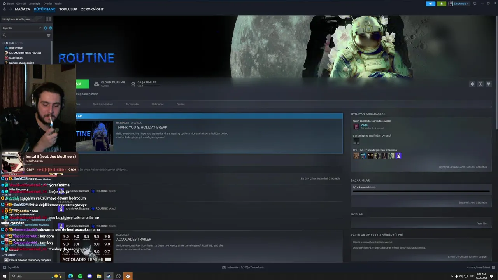This screenshot has height=280, width=498.
Task: Open Rehberler guides link
Action: [x=158, y=104]
